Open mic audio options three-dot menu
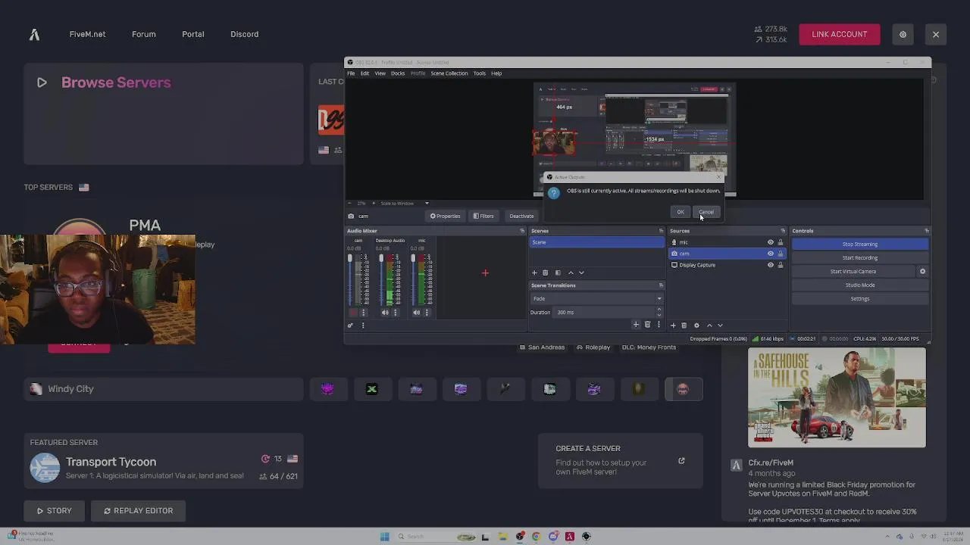 [x=427, y=312]
